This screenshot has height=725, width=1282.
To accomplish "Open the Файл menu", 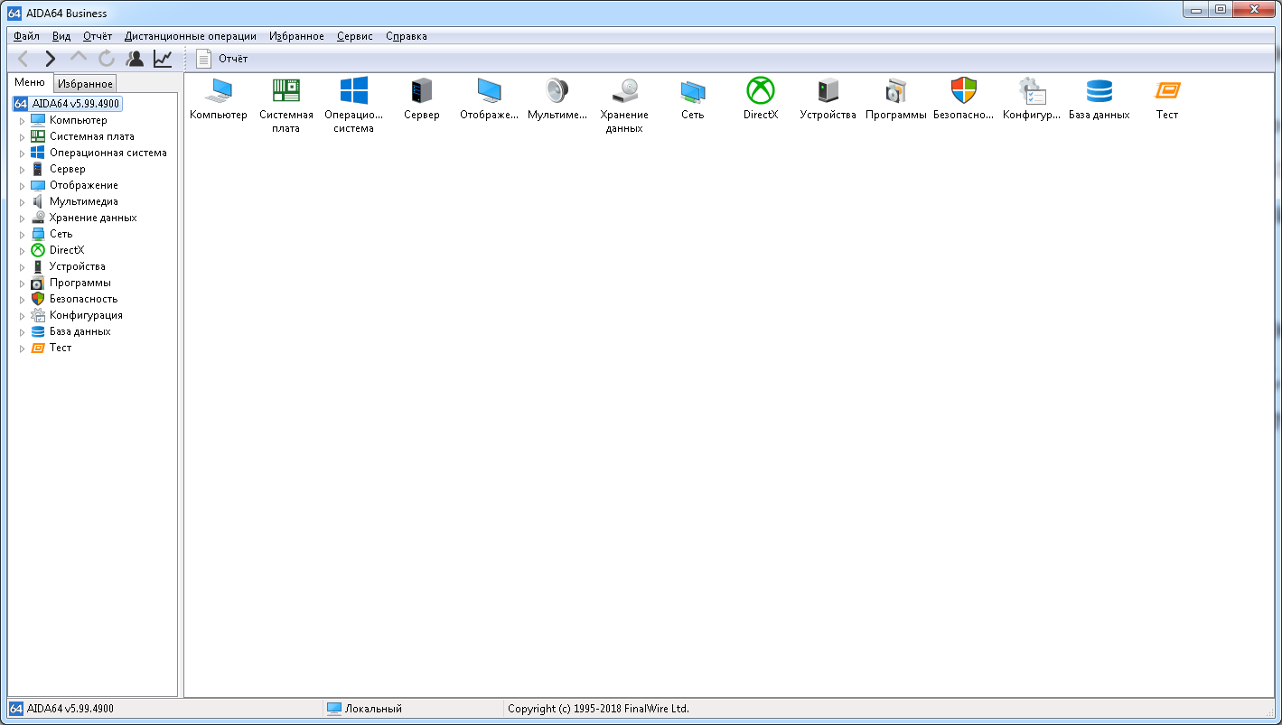I will coord(26,36).
